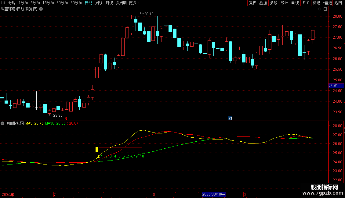Select the 30分钟 period
The height and width of the screenshot is (198, 345).
(x=62, y=3)
